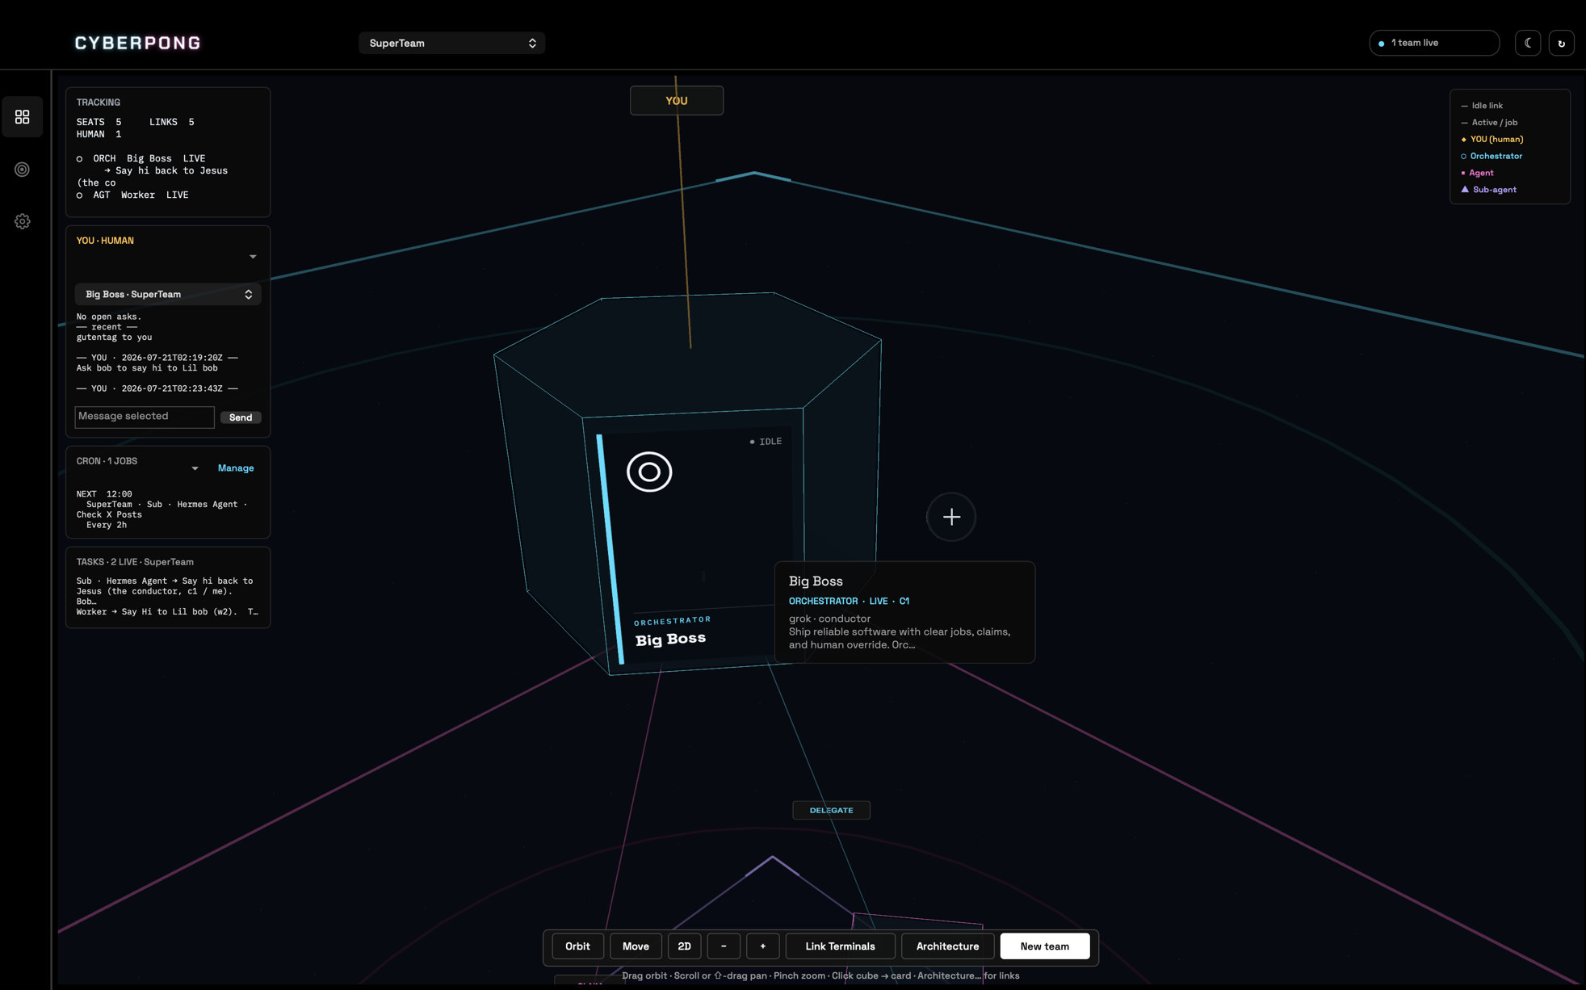Toggle dark mode moon icon
Screen dimensions: 1586x990
point(1528,43)
